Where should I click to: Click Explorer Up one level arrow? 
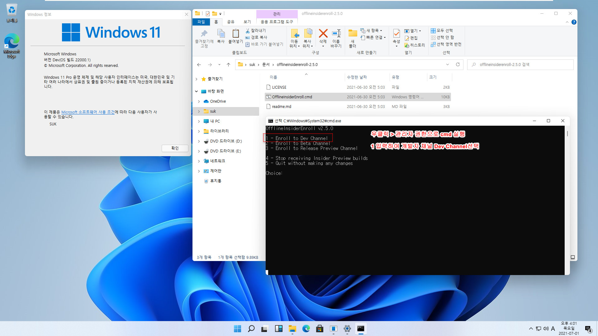click(x=228, y=65)
